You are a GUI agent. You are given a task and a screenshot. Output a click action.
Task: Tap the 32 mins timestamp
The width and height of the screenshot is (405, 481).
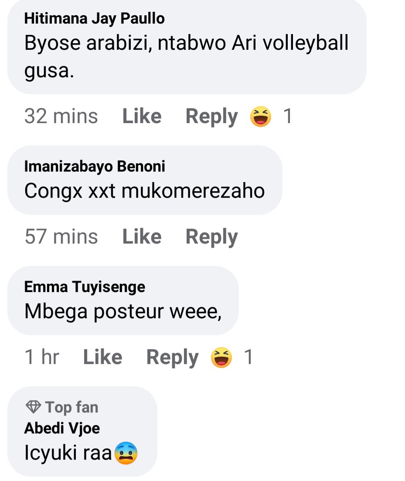61,116
